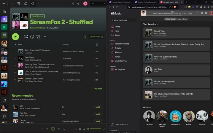Screen dimensions: 213x133
Task: Open more options for the playlist
Action: pyautogui.click(x=44, y=37)
